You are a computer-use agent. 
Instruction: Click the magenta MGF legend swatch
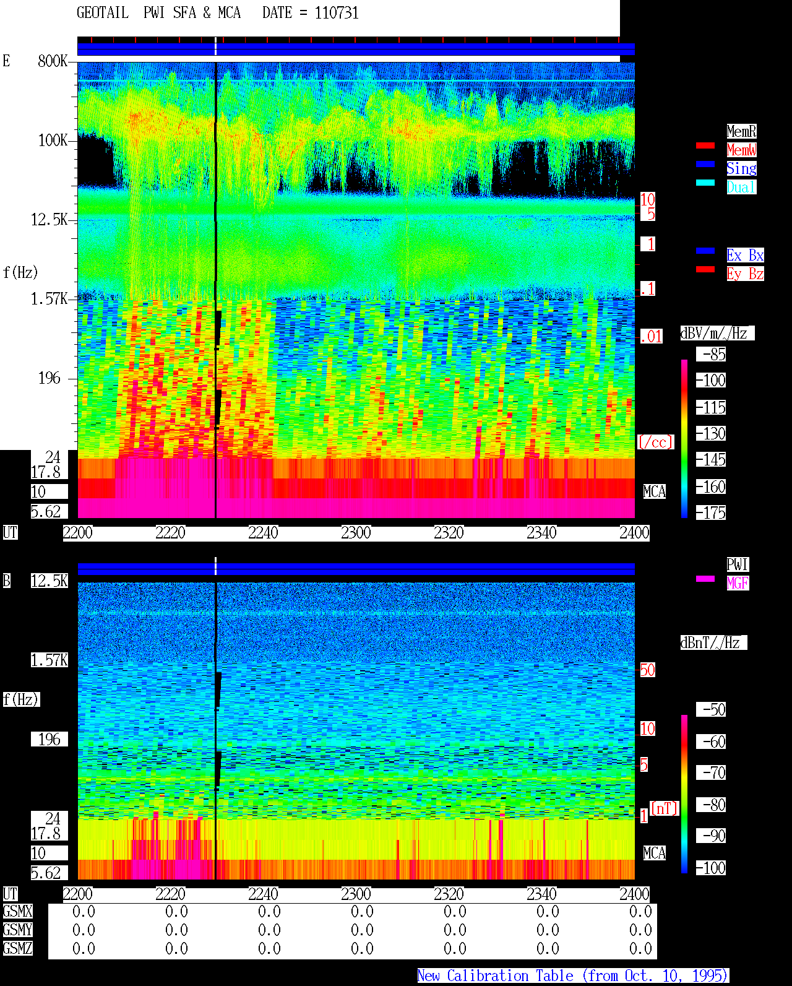tap(705, 579)
